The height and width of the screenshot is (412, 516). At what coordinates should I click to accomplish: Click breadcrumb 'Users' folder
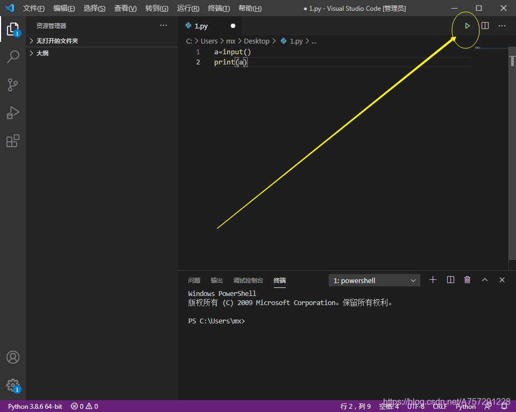(209, 41)
